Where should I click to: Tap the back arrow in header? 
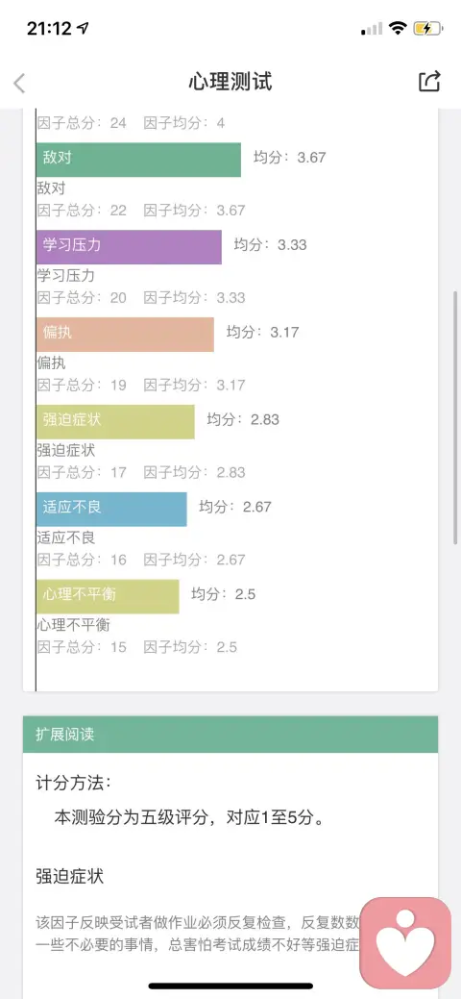tap(20, 83)
